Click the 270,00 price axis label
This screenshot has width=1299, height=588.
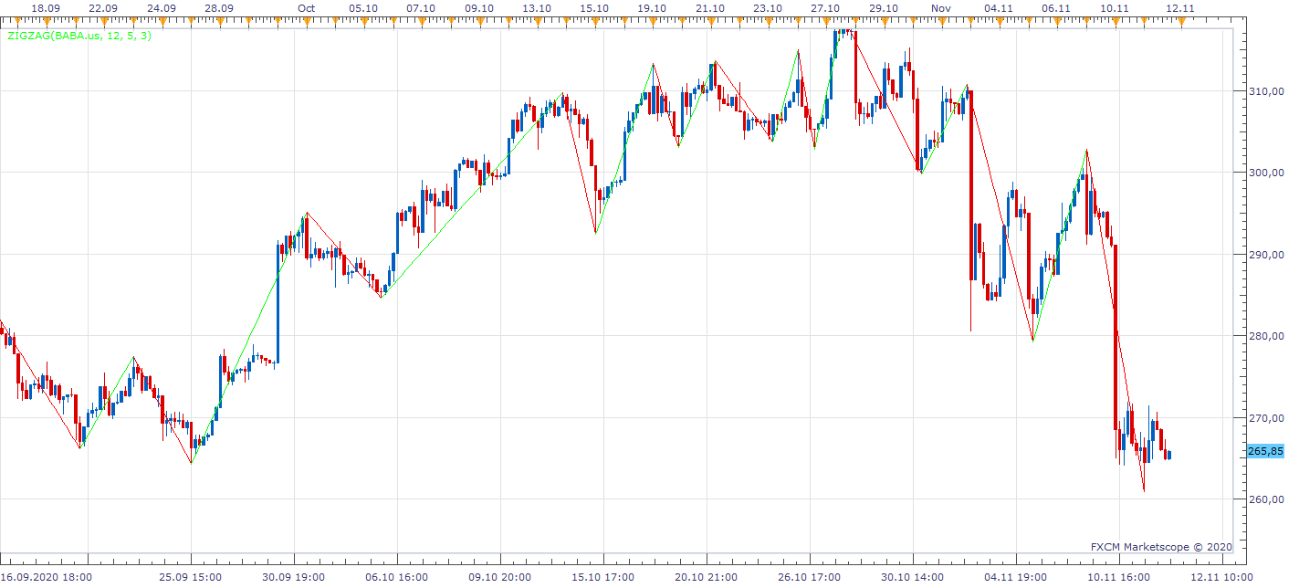[x=1265, y=418]
